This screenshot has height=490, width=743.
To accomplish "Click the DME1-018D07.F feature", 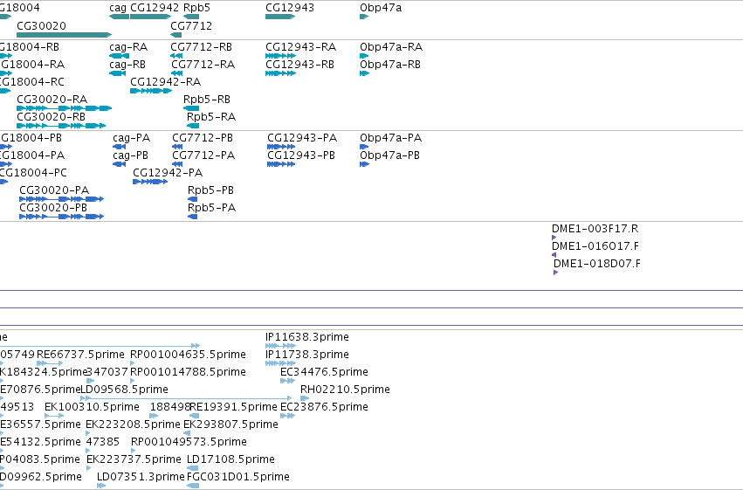I will point(556,273).
